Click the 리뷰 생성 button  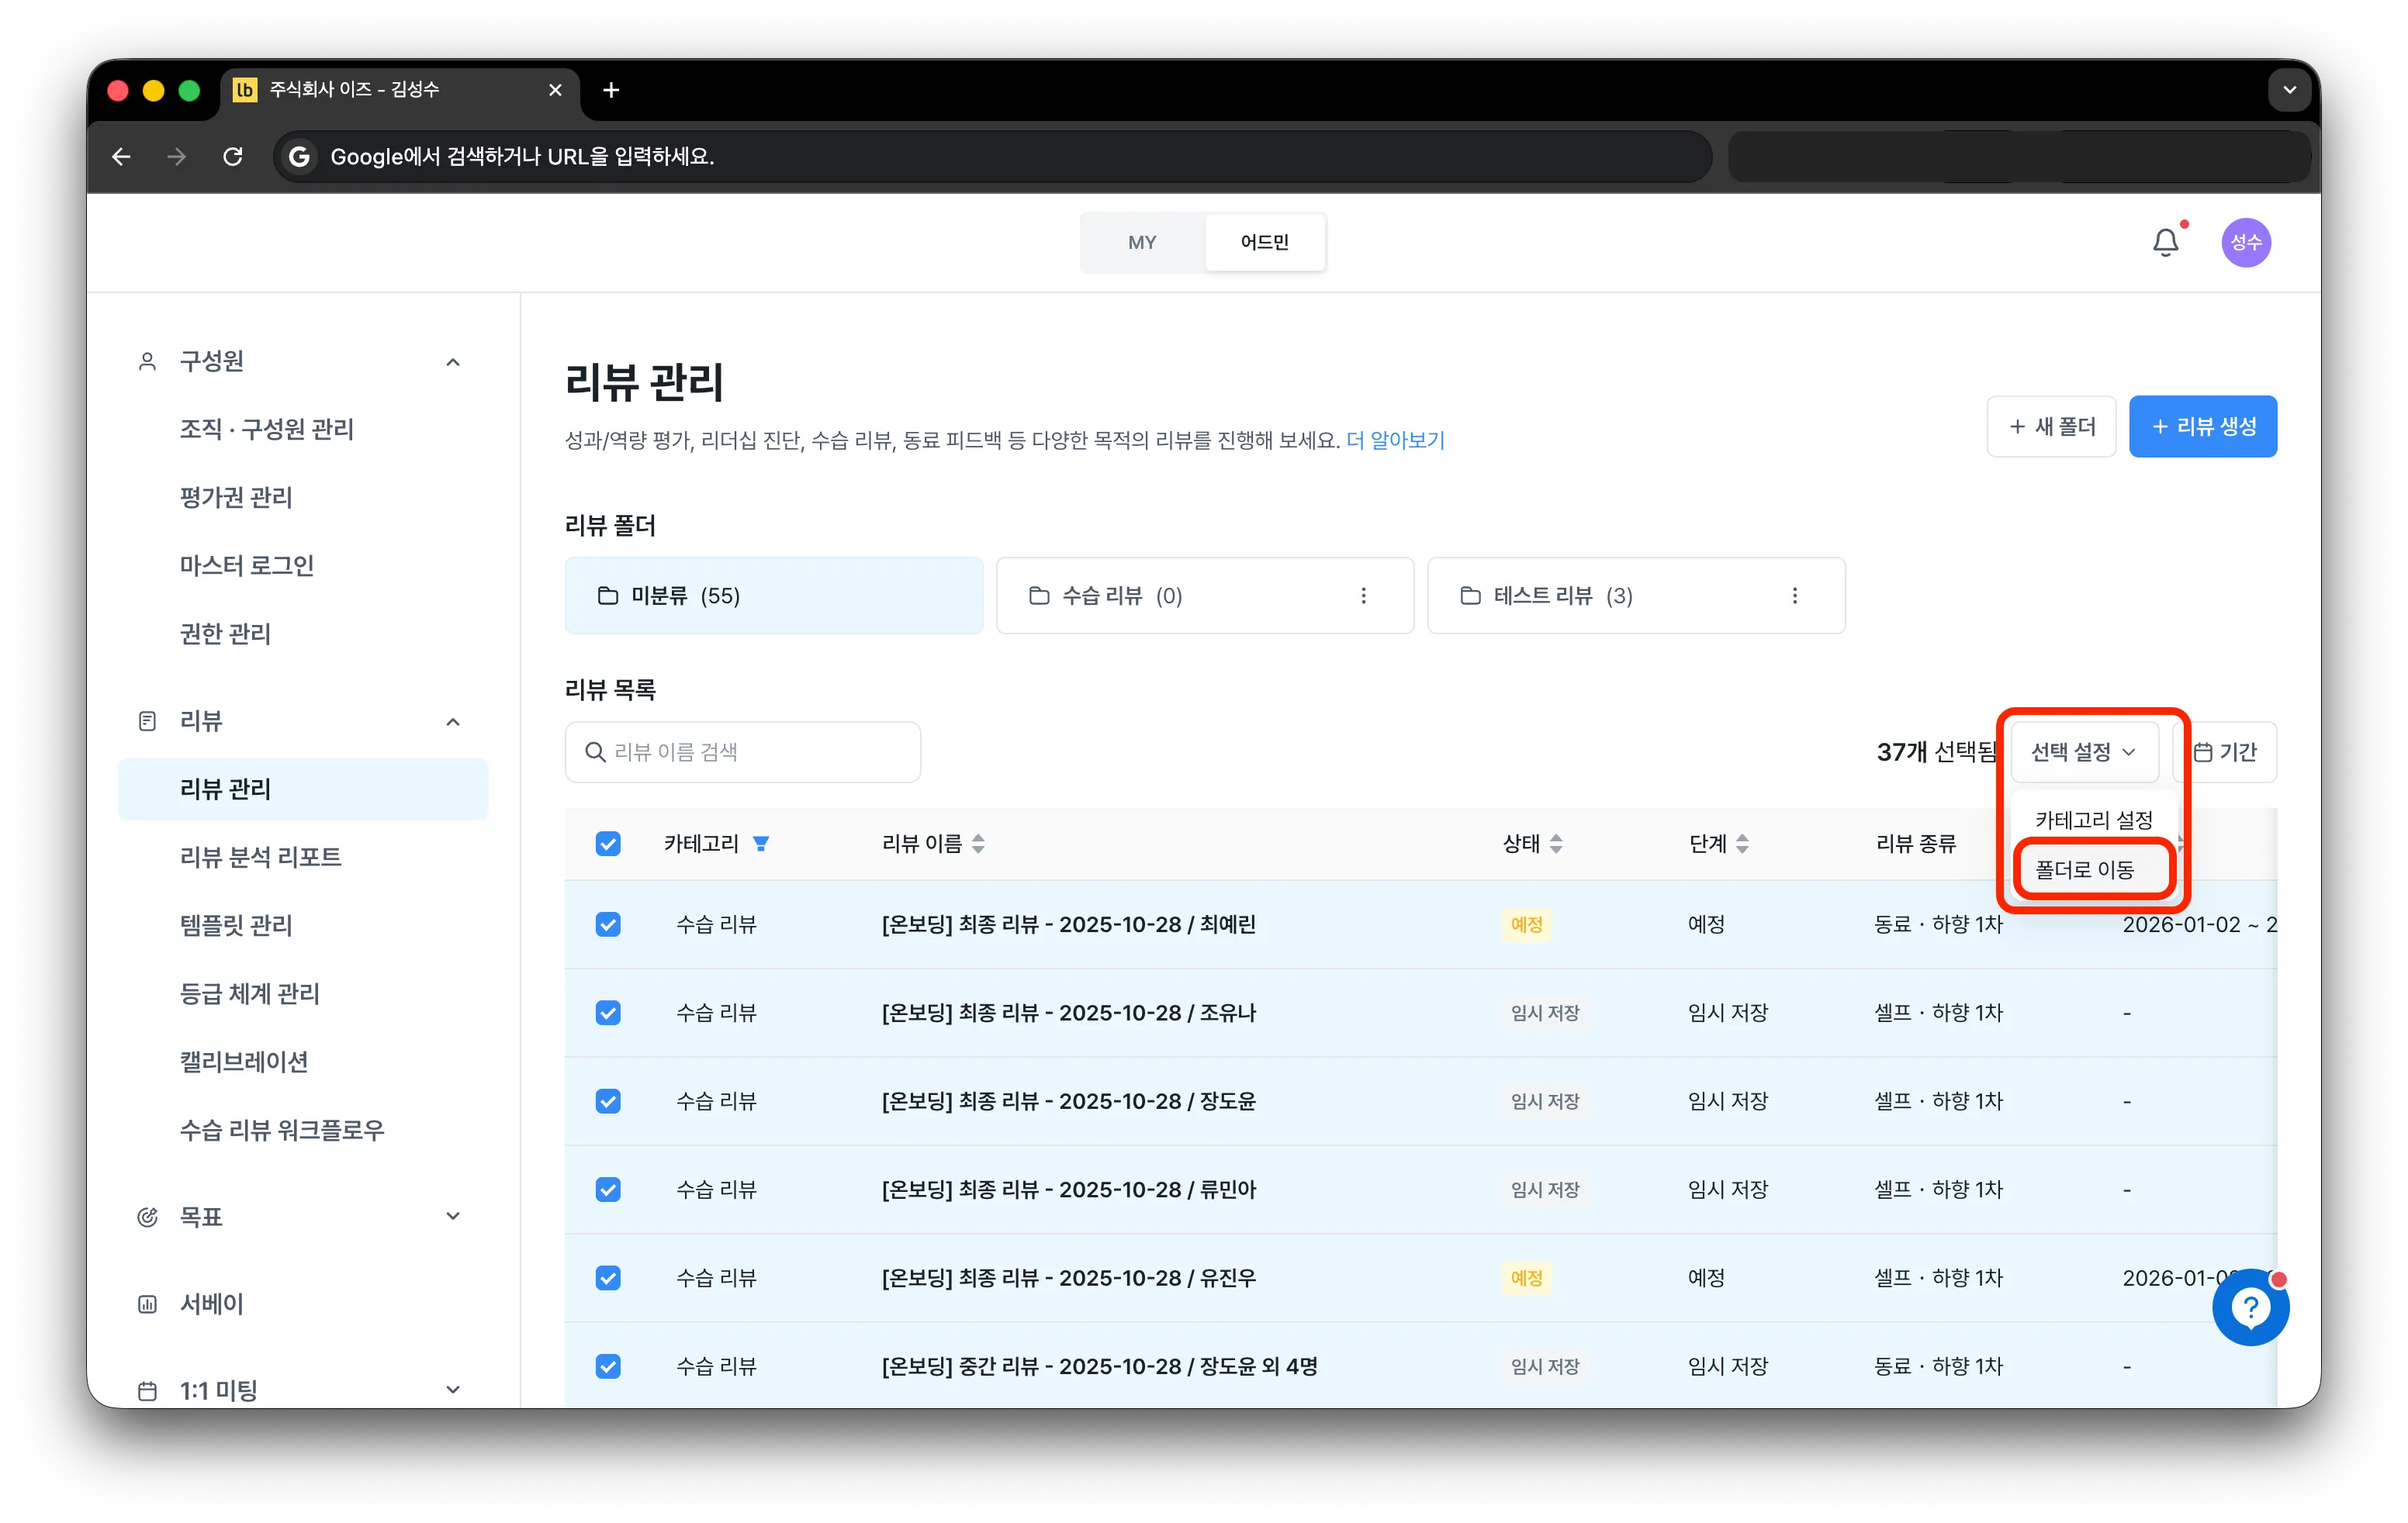(x=2202, y=427)
